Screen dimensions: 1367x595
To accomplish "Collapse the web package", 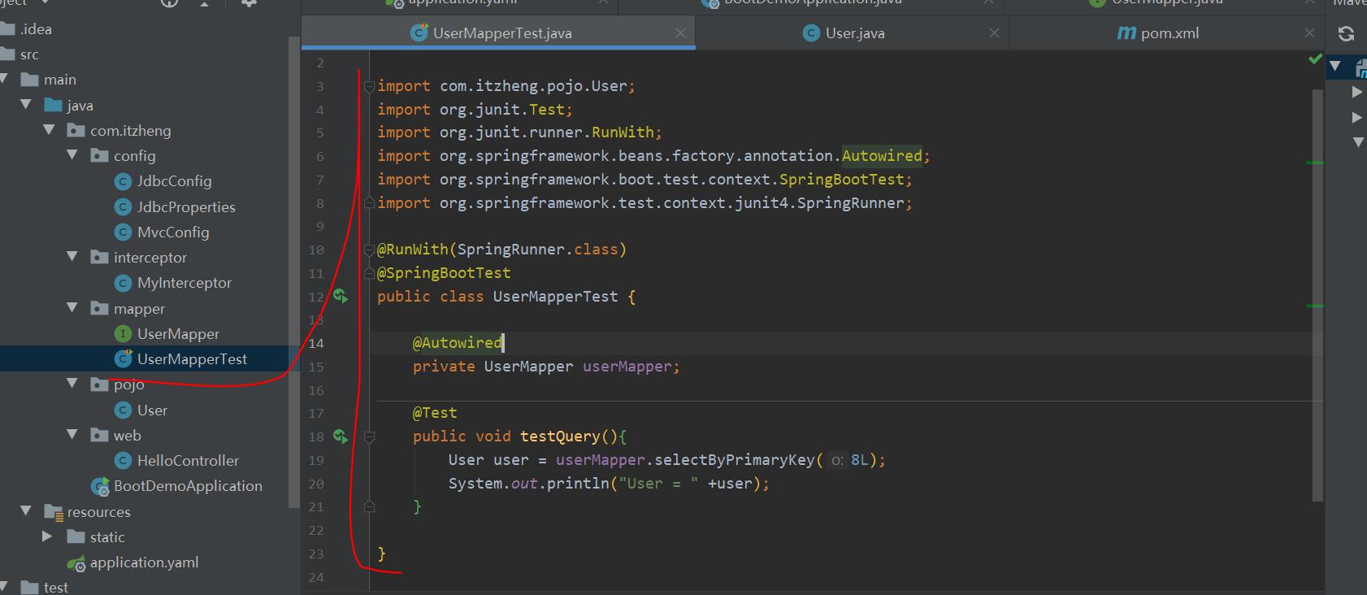I will 72,434.
